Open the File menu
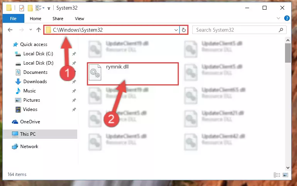This screenshot has width=297, height=186. pyautogui.click(x=13, y=19)
